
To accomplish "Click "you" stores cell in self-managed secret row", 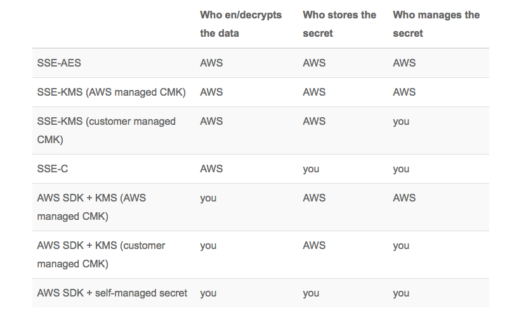I will (311, 293).
